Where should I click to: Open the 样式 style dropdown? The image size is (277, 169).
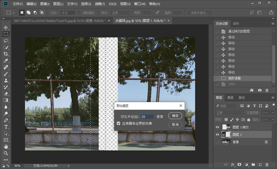pos(120,13)
